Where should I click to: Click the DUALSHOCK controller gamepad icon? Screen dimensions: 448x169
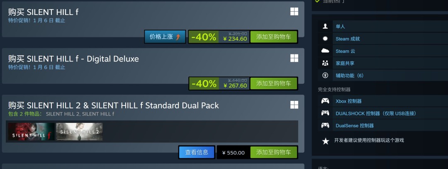coord(325,113)
